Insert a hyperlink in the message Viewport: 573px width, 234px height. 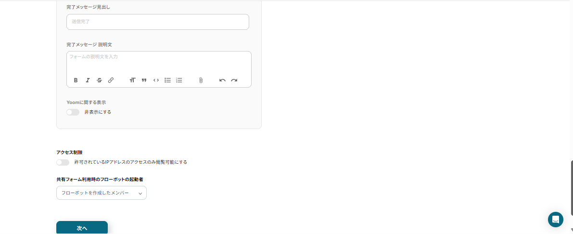coord(111,80)
